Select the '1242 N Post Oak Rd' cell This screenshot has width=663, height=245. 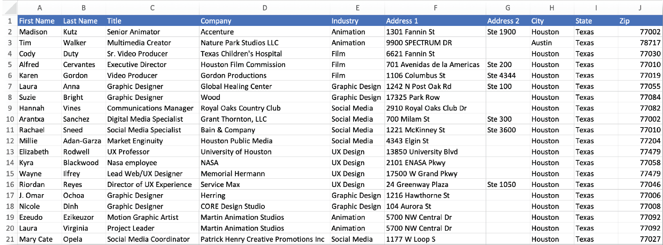click(x=435, y=86)
